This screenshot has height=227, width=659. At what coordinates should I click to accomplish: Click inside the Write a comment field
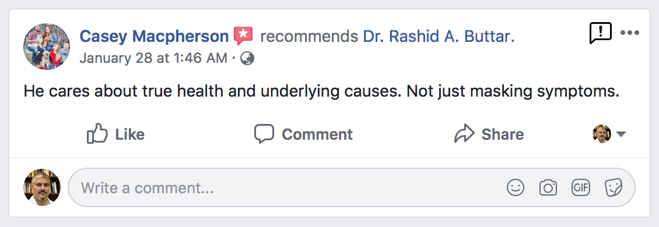(x=351, y=187)
